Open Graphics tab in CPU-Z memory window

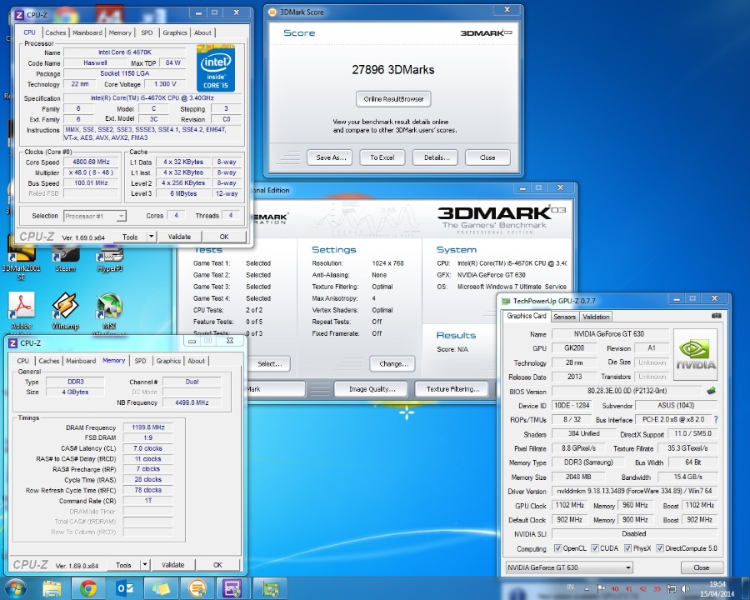(x=168, y=361)
